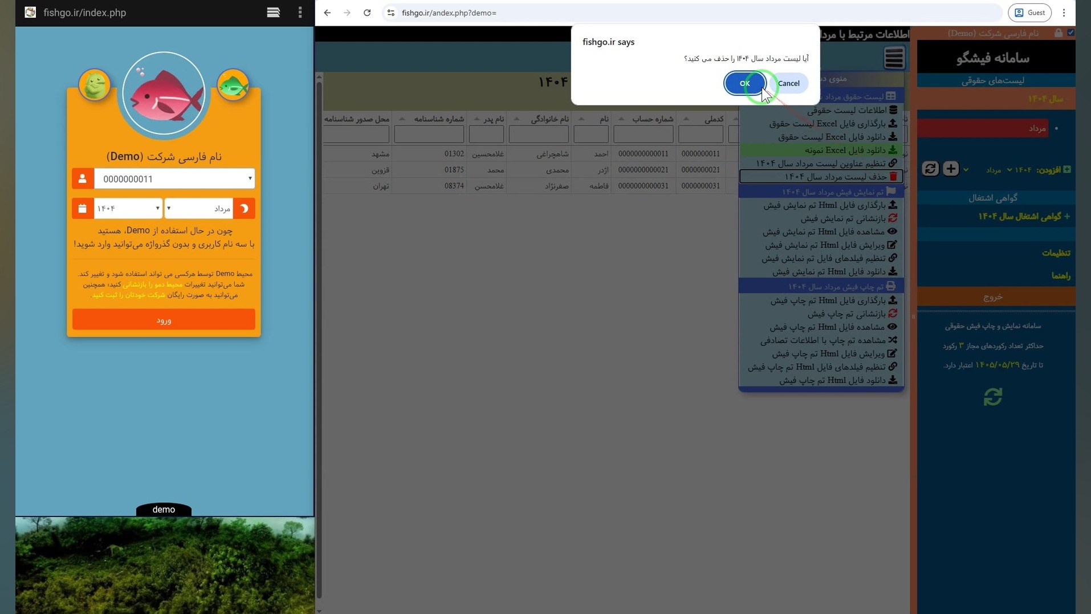Sort table by نام خانوادگی column arrow

pyautogui.click(x=516, y=119)
